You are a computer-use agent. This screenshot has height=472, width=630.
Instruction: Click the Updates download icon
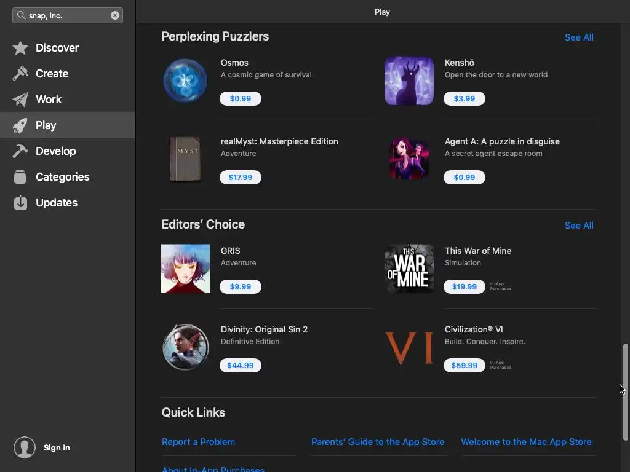[20, 203]
